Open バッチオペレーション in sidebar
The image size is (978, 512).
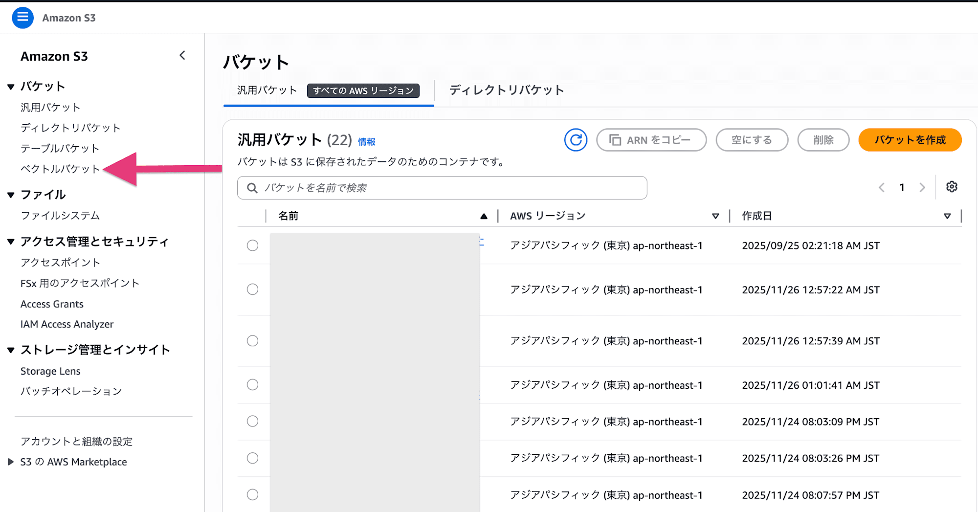pyautogui.click(x=71, y=391)
